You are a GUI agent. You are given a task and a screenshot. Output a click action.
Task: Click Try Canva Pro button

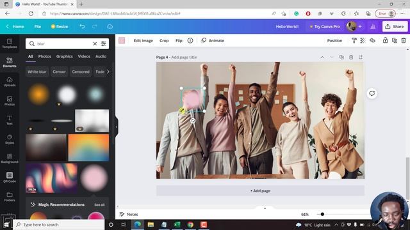[x=325, y=26]
